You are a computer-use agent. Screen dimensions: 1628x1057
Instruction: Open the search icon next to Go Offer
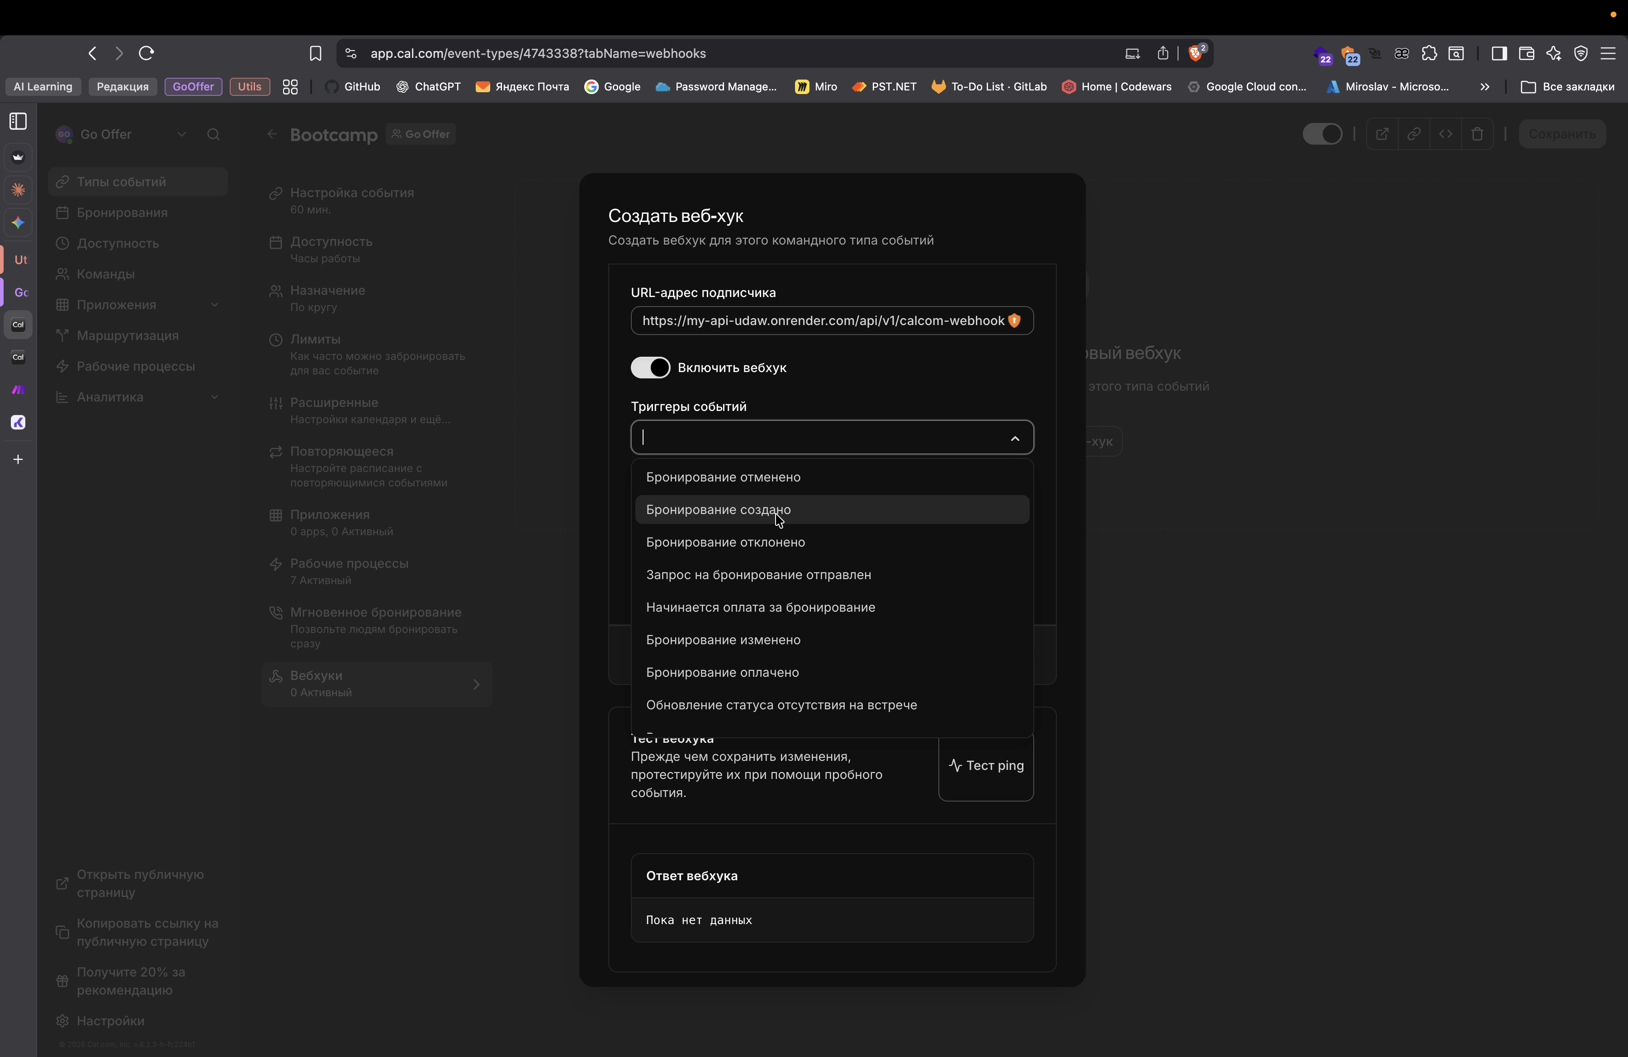(213, 134)
